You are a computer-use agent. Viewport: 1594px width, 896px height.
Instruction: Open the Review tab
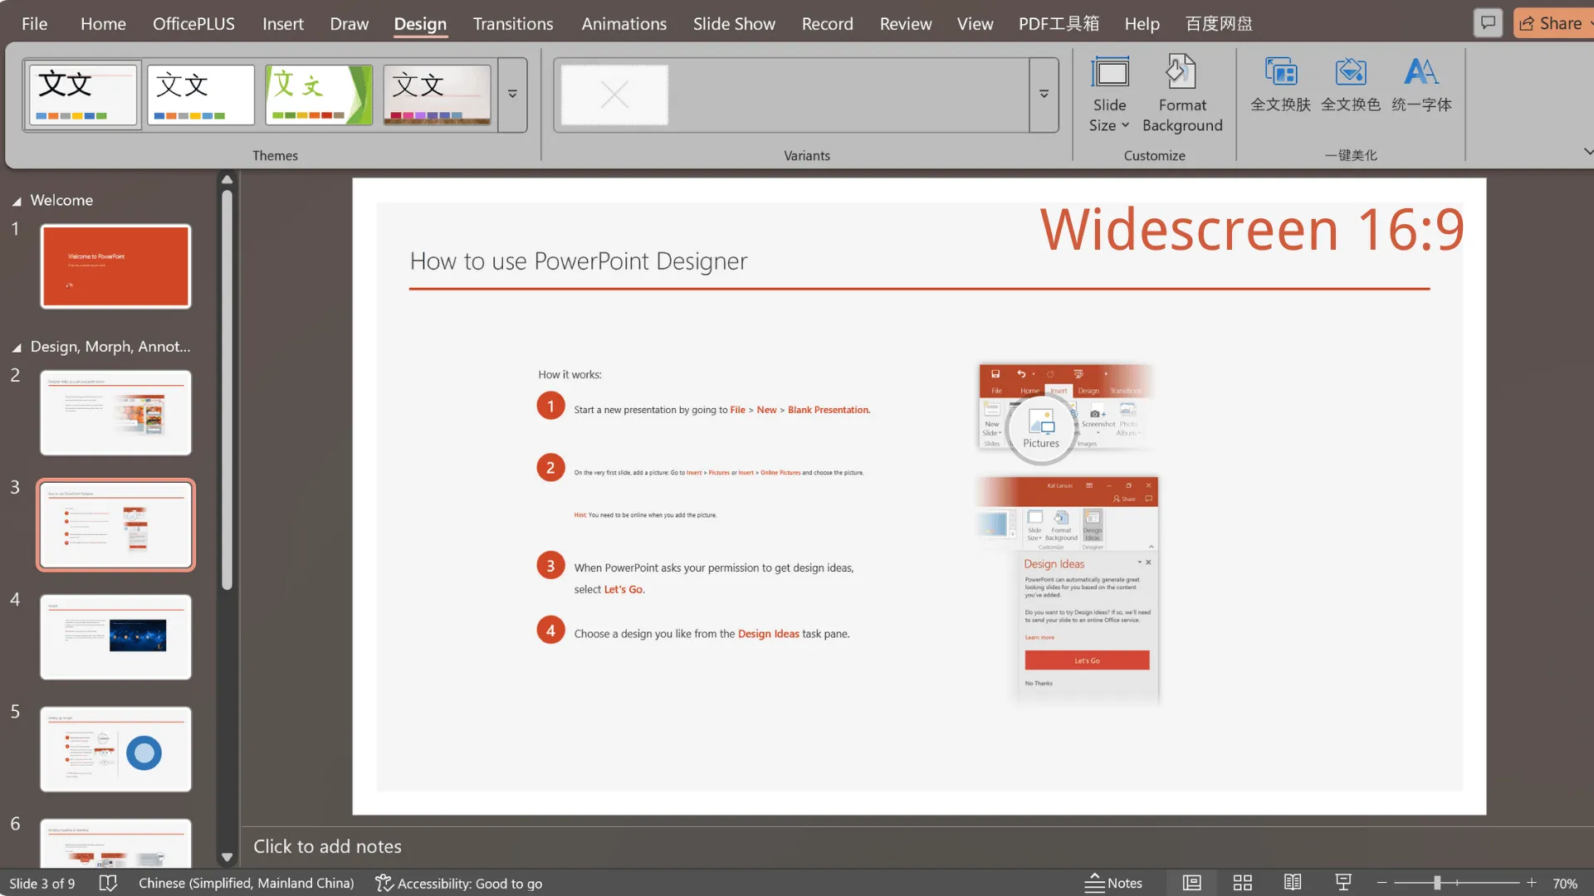coord(905,24)
